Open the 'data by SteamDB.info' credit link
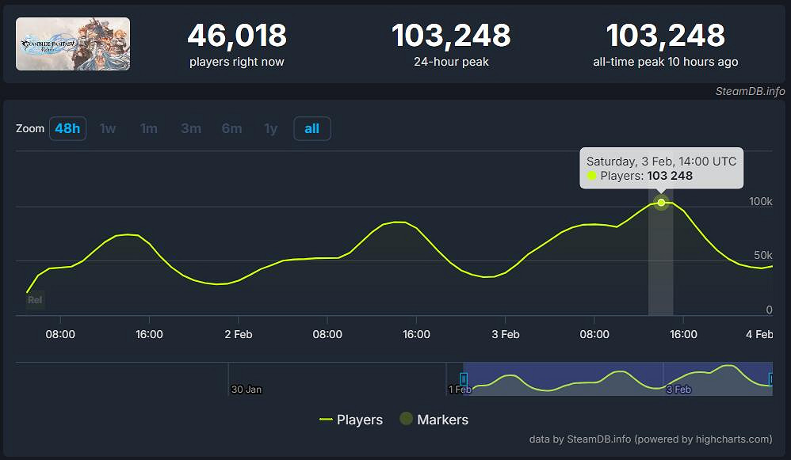This screenshot has width=791, height=460. tap(650, 439)
